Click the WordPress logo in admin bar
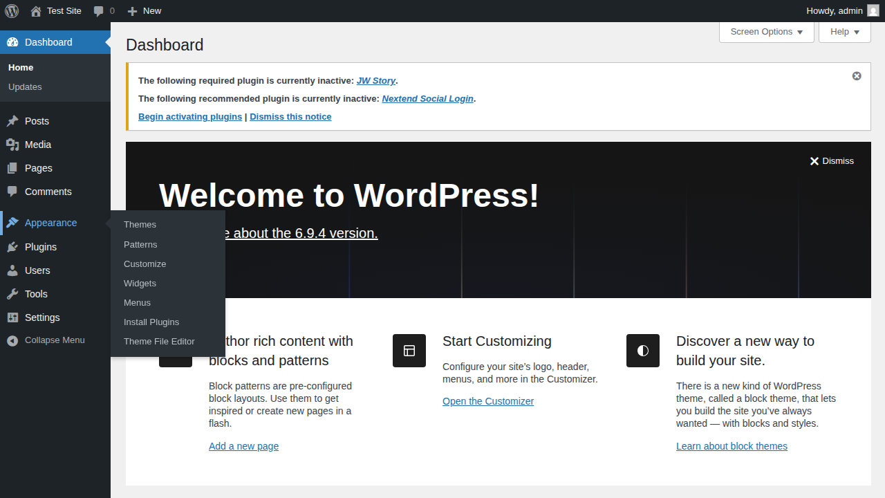 (12, 11)
